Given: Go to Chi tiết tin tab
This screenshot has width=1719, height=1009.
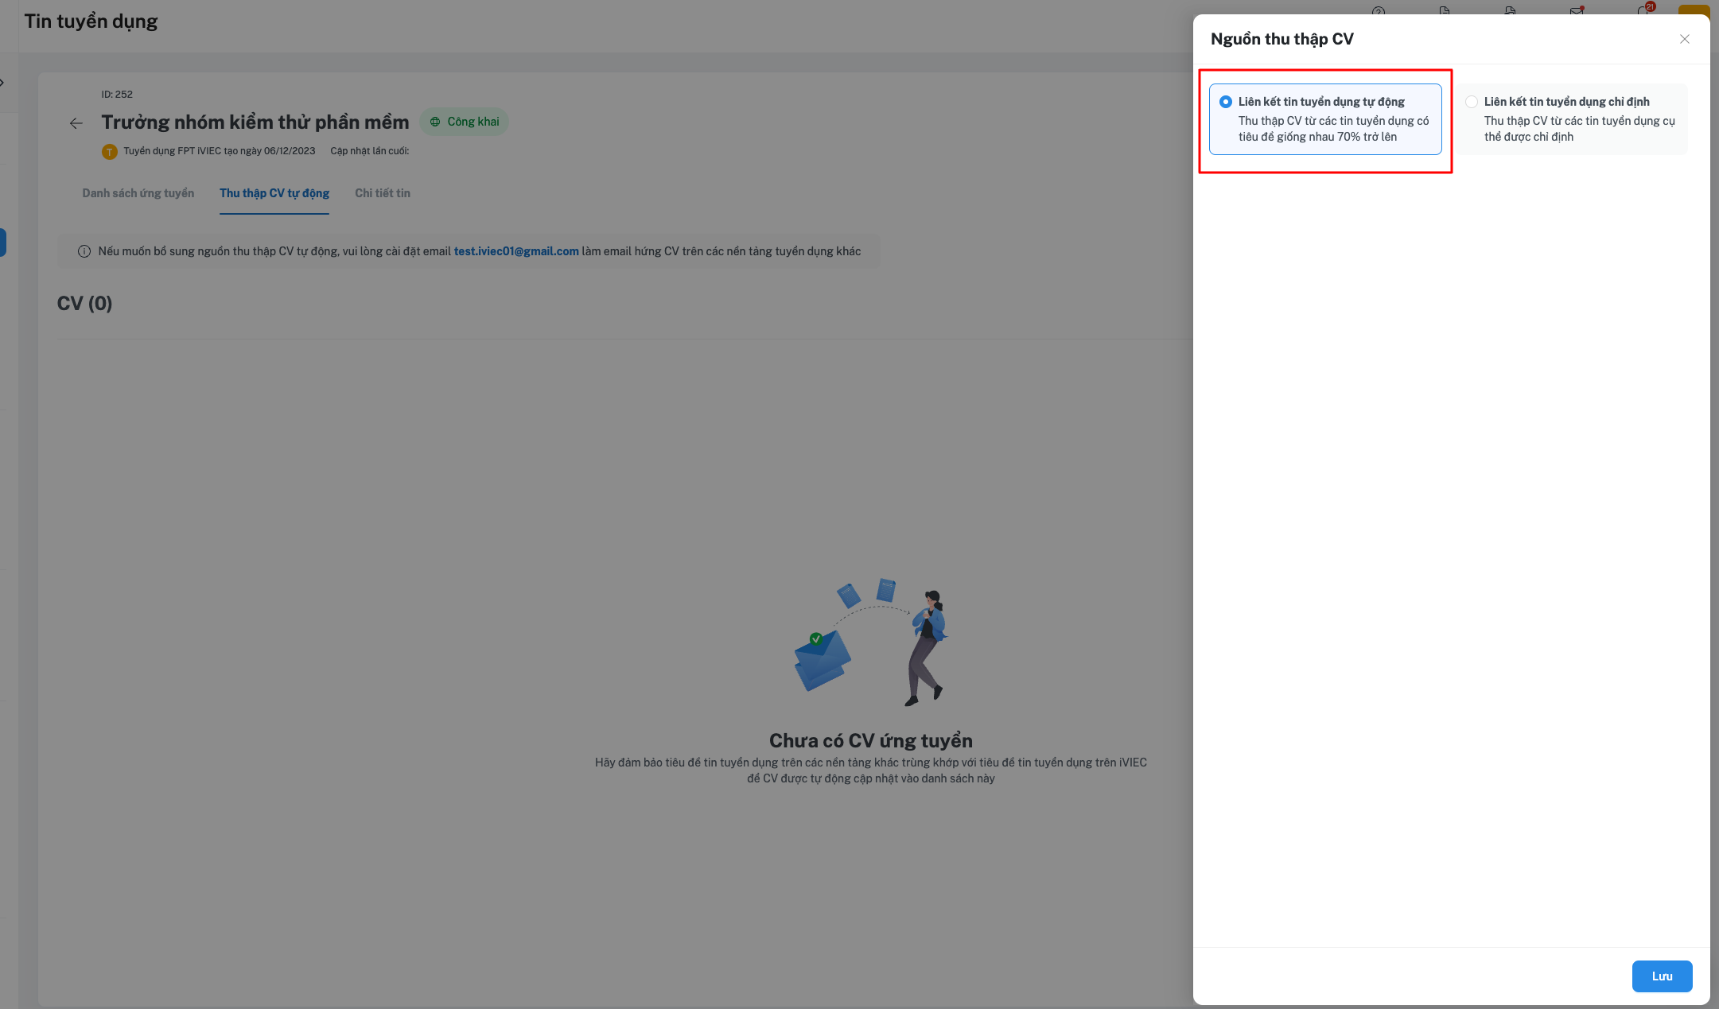Looking at the screenshot, I should click(383, 193).
